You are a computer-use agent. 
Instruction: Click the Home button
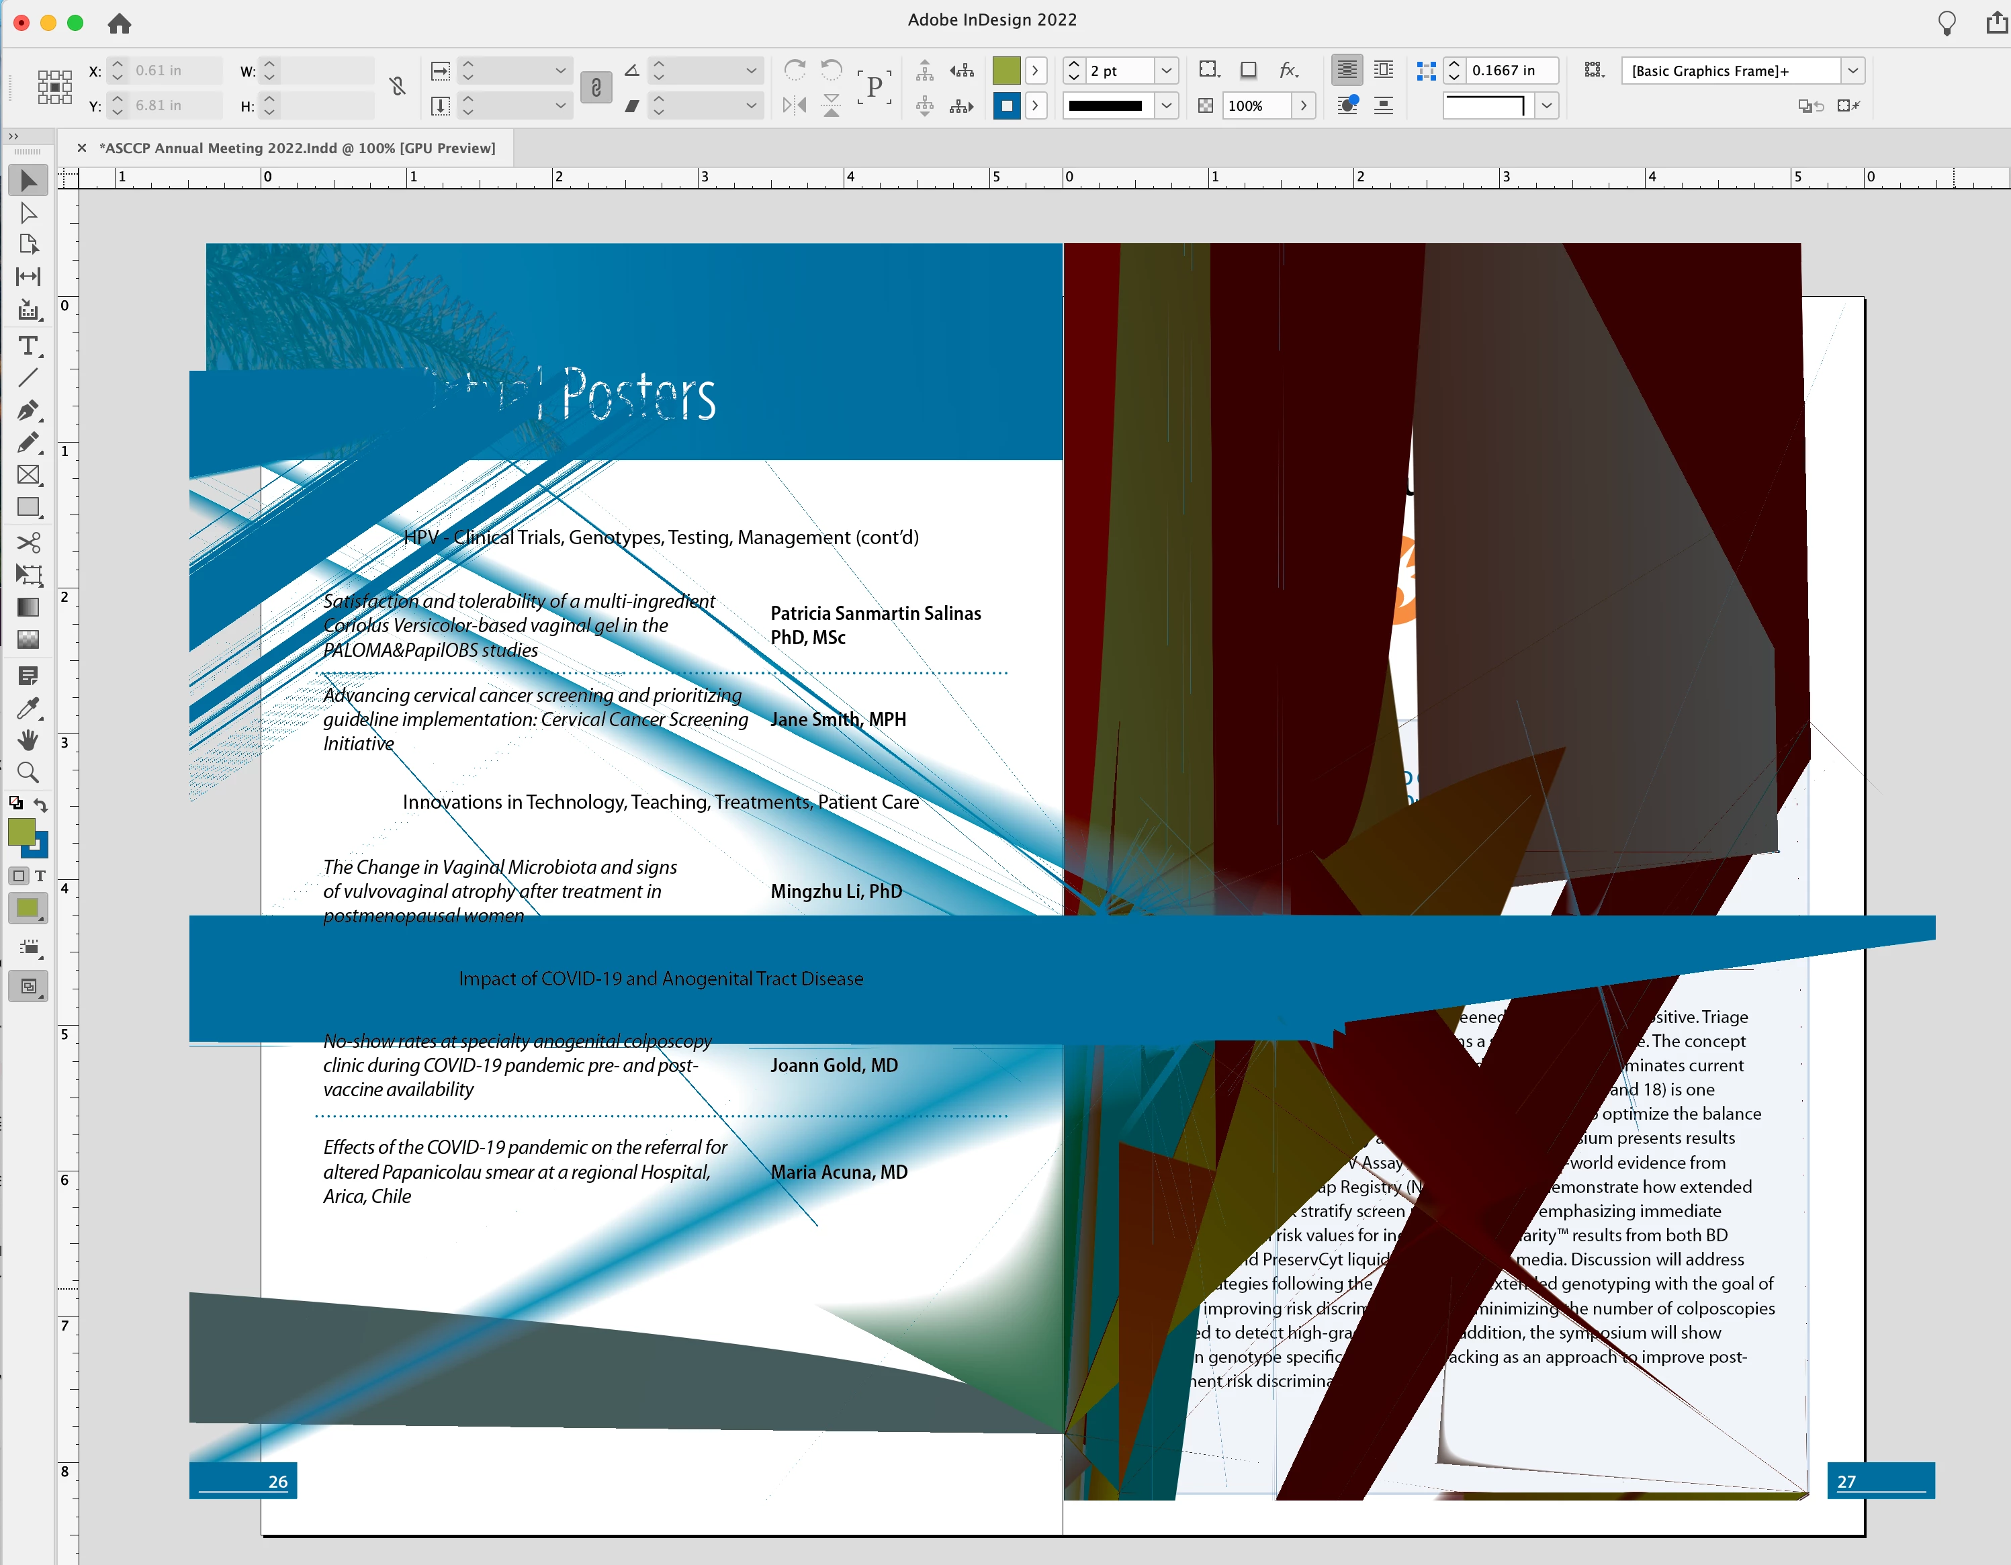pyautogui.click(x=119, y=23)
